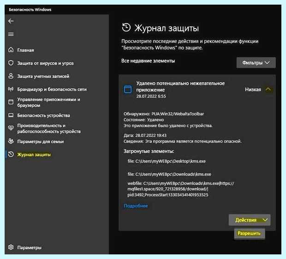Click the Безопасность Windows window title
This screenshot has height=259, width=286.
click(x=30, y=10)
